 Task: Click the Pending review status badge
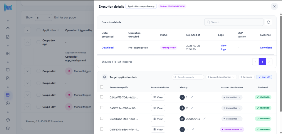click(x=169, y=48)
